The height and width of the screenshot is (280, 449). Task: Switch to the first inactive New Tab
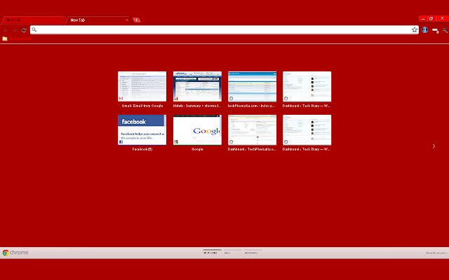pos(33,20)
